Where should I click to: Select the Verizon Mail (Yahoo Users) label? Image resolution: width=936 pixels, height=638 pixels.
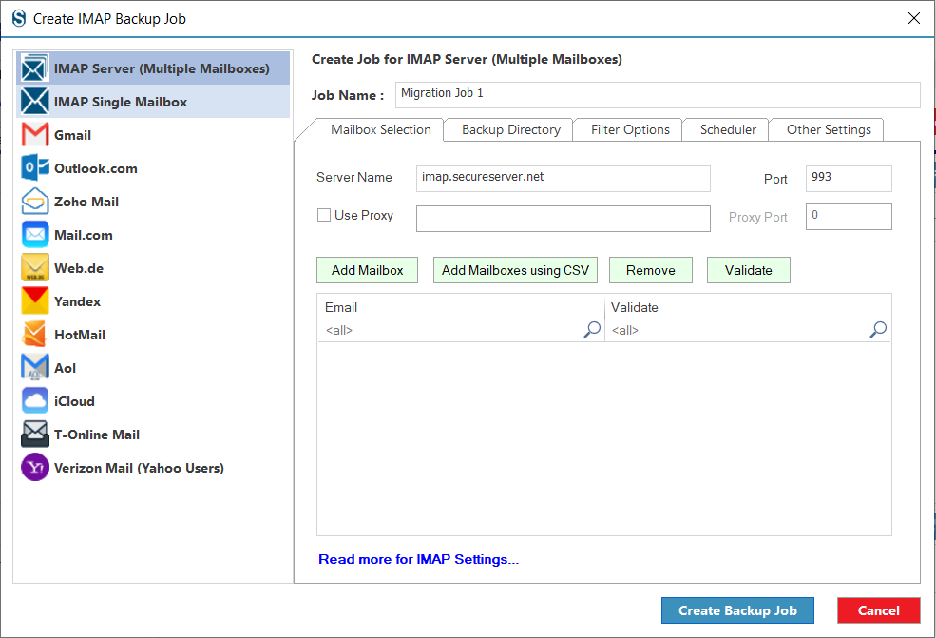coord(139,468)
